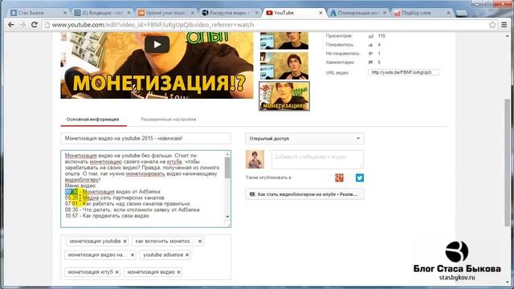Click the 08:30 Что делать line

click(132, 210)
